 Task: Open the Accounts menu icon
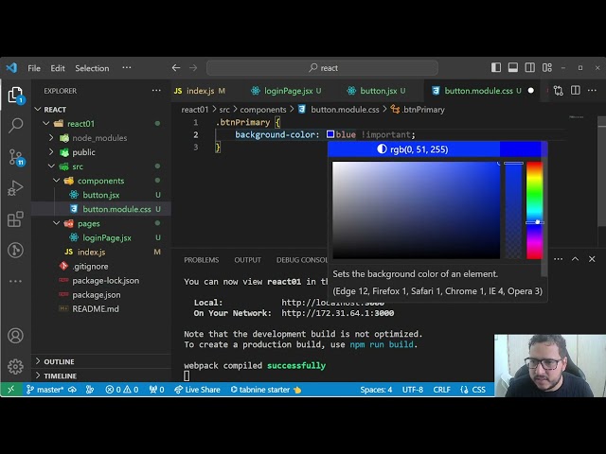(15, 336)
